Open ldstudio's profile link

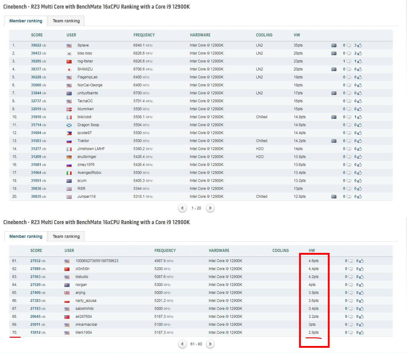pos(82,277)
